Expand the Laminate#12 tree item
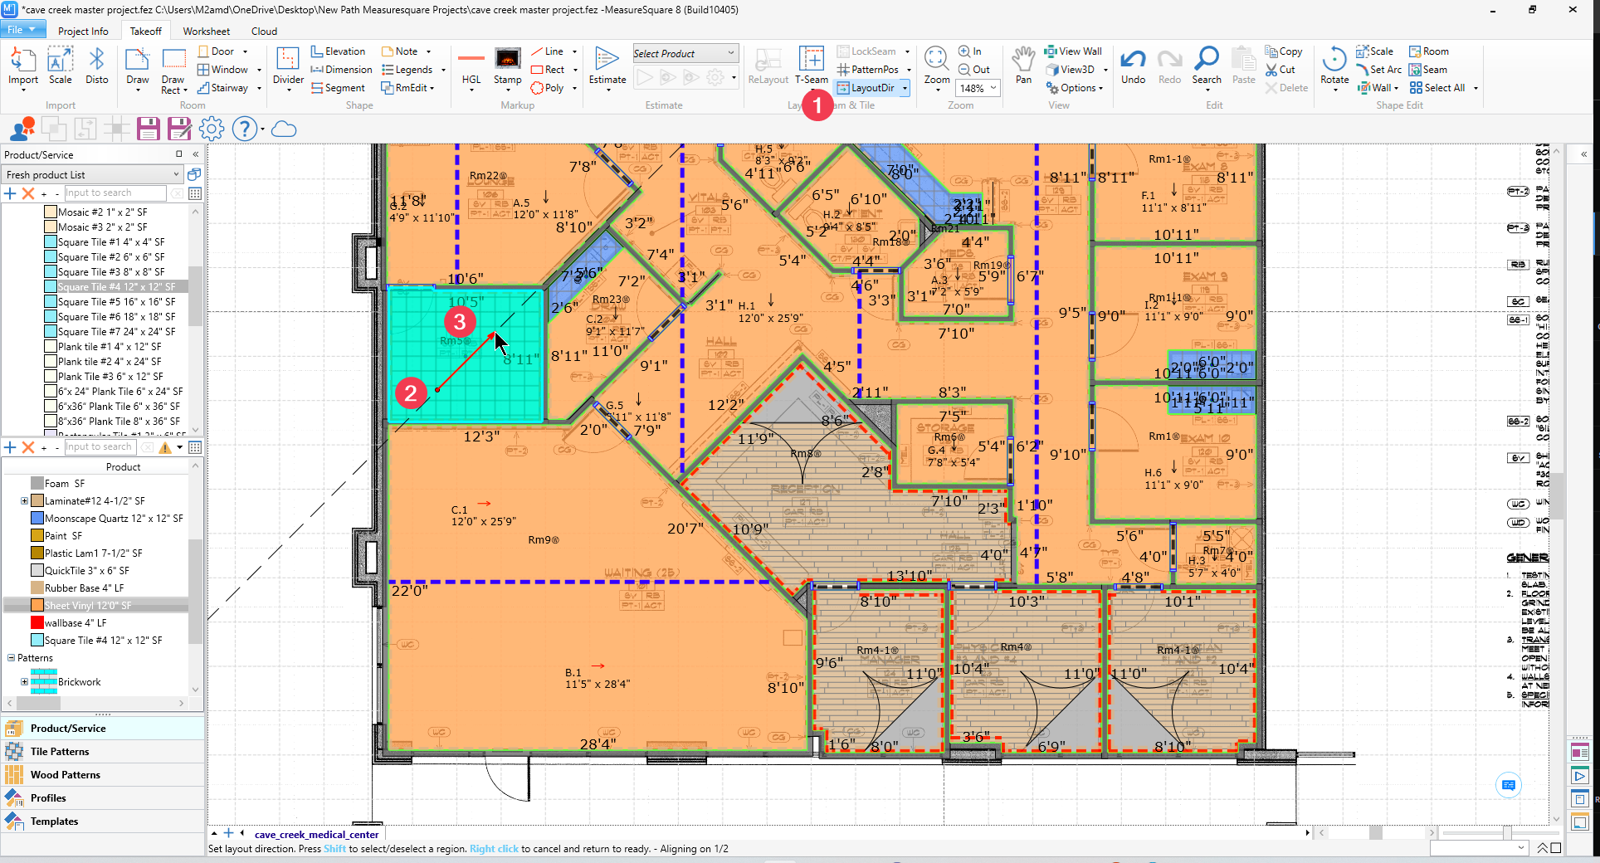Screen dimensions: 1600x863 24,500
